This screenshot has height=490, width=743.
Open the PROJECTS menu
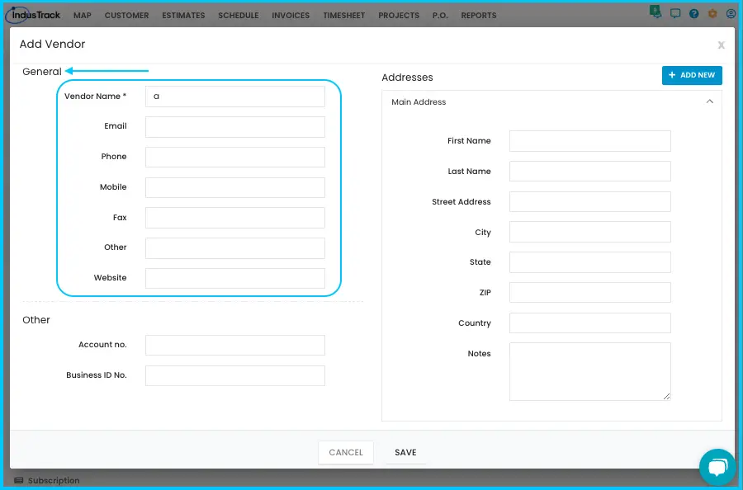point(399,16)
